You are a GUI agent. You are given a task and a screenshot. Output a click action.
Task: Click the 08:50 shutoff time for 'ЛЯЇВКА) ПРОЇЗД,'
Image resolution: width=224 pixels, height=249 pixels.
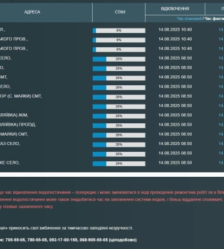tap(175, 125)
